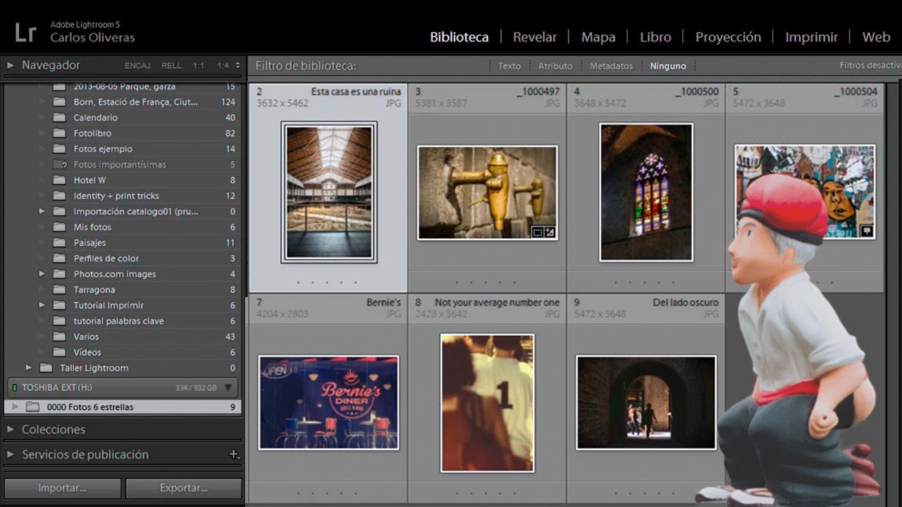
Task: Select the Ninguno filter option
Action: pos(668,65)
